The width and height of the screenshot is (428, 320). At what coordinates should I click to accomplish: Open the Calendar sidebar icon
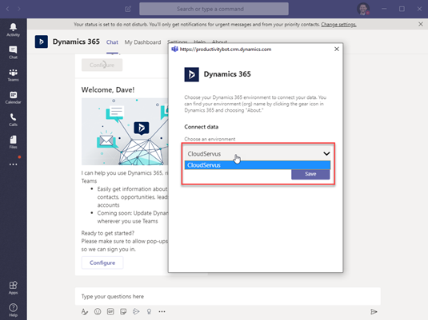[x=13, y=97]
